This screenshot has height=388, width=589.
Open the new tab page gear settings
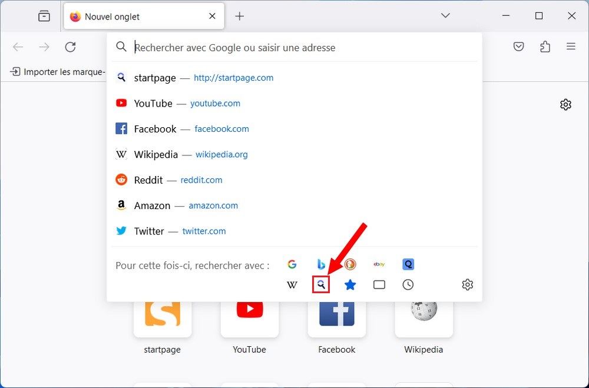pos(565,104)
